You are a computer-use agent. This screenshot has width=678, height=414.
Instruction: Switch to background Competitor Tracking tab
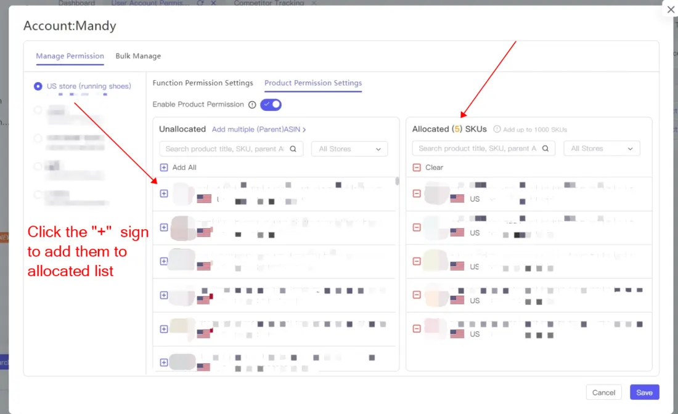point(269,2)
